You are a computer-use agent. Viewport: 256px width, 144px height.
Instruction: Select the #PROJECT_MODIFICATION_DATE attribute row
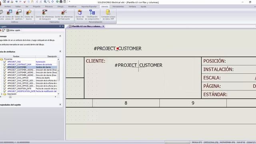(30, 91)
